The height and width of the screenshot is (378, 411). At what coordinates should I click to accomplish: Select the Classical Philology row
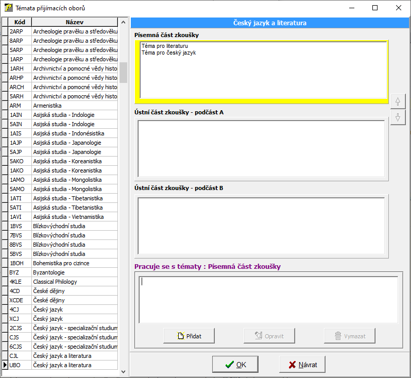75,282
